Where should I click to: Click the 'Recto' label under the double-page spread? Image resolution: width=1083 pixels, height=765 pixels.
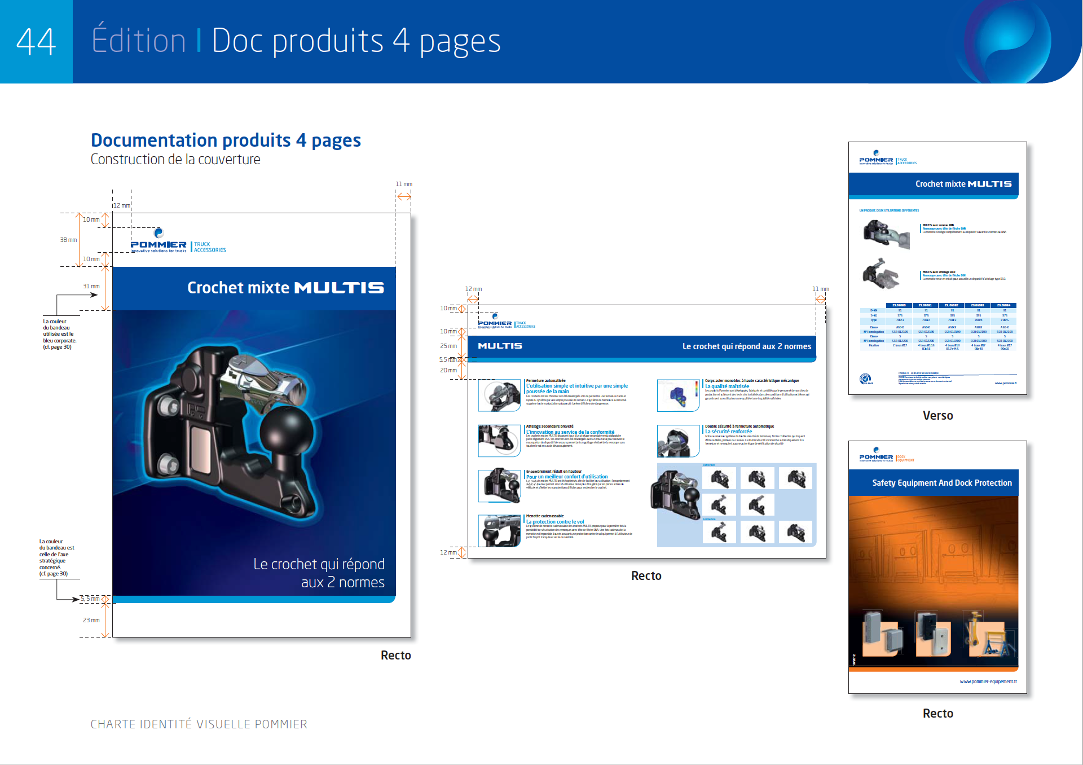coord(646,576)
